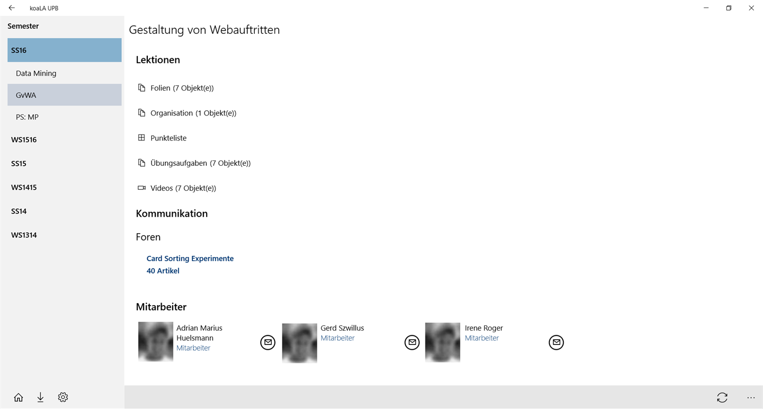Send mail to Irene Roger via envelope icon
The width and height of the screenshot is (763, 409).
coord(556,343)
